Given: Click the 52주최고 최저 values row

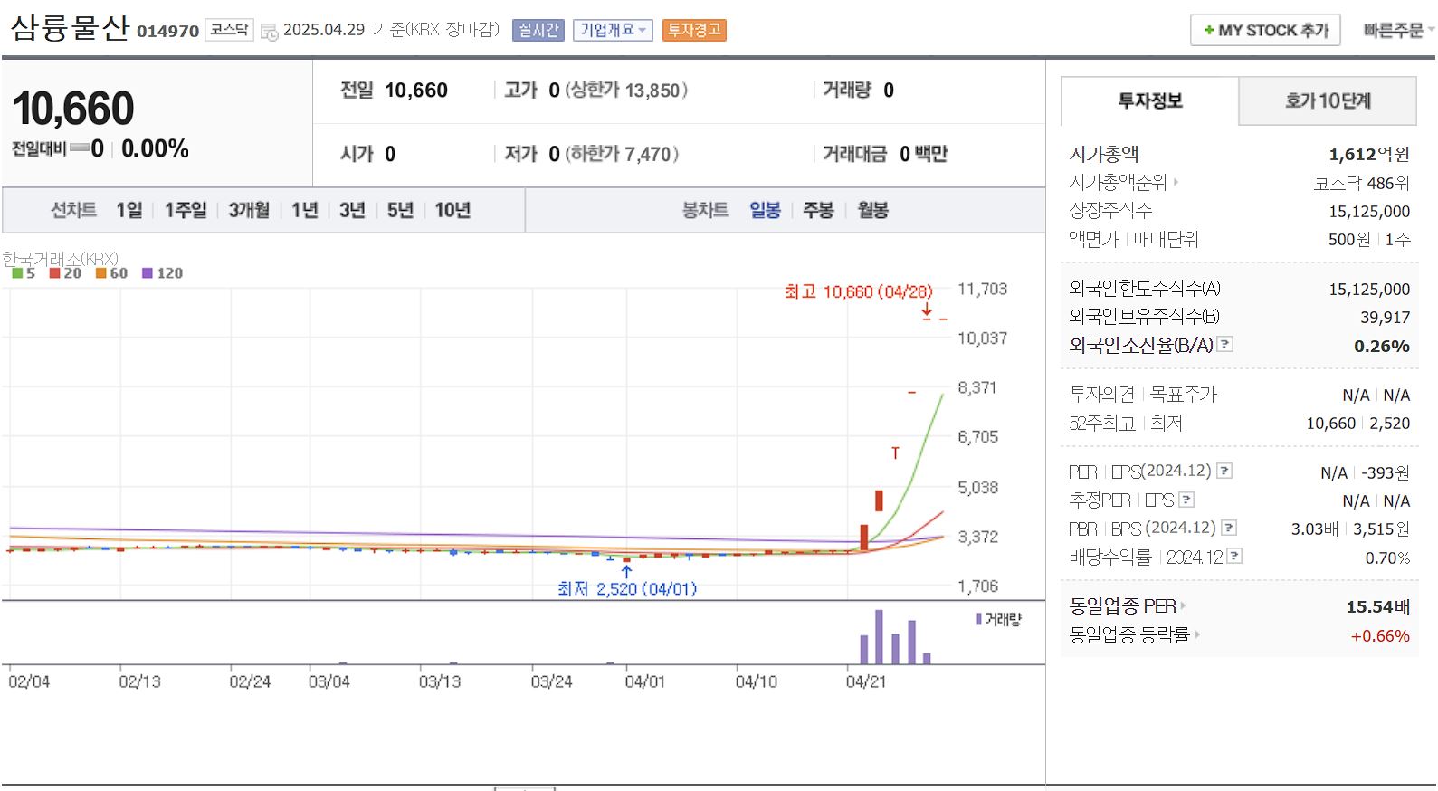Looking at the screenshot, I should pyautogui.click(x=1239, y=423).
